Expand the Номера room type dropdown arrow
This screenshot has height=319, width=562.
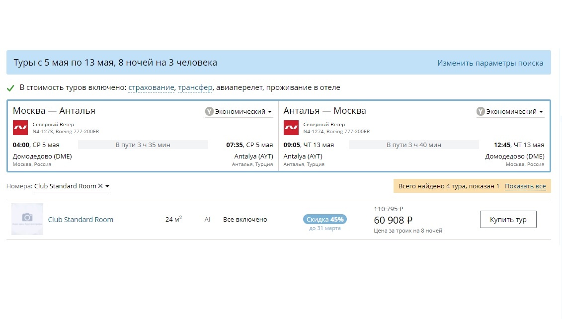tap(107, 186)
